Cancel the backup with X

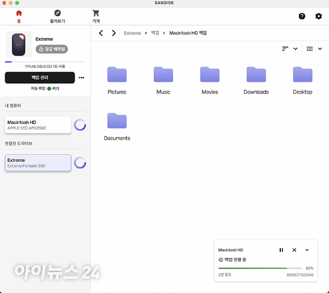pos(294,250)
